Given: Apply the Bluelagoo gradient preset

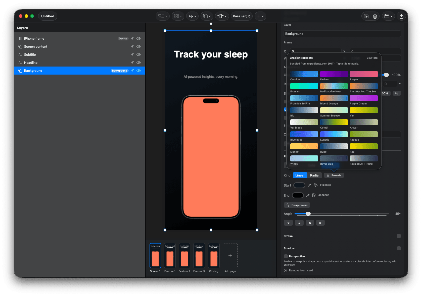Looking at the screenshot, I should pos(304,134).
